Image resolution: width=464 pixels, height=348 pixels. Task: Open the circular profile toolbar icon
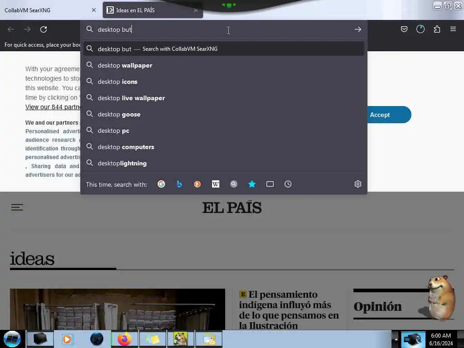pos(420,29)
